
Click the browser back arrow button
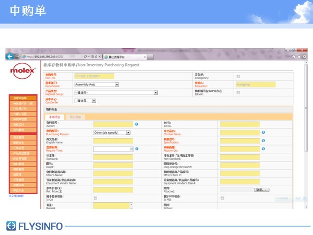tap(10, 56)
